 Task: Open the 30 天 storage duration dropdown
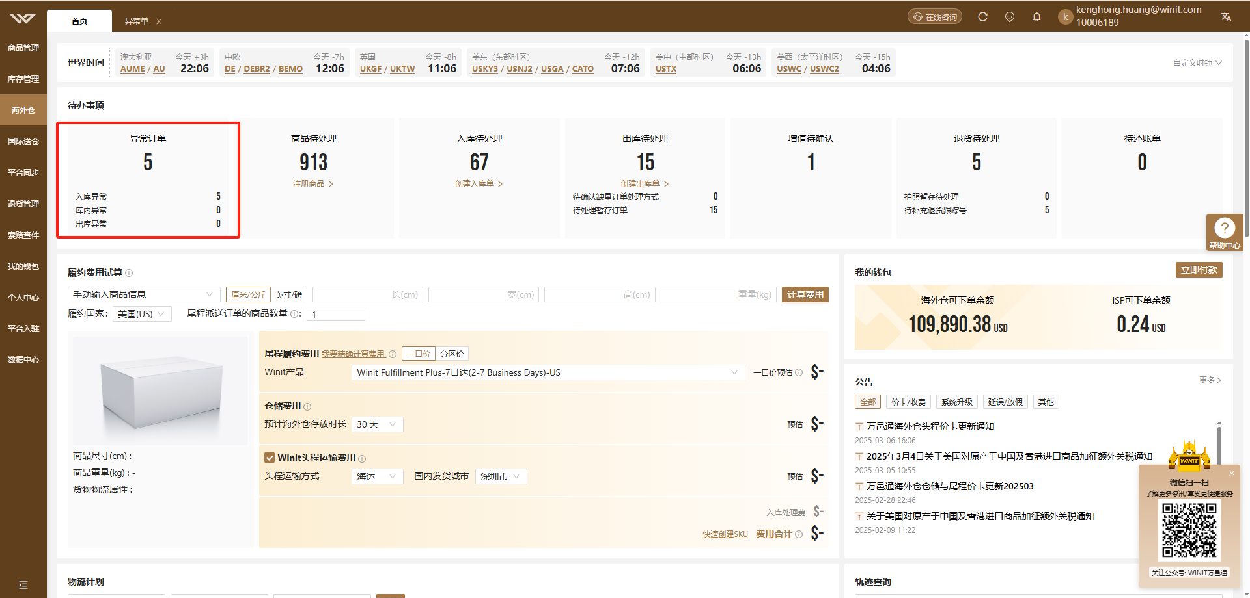[378, 424]
